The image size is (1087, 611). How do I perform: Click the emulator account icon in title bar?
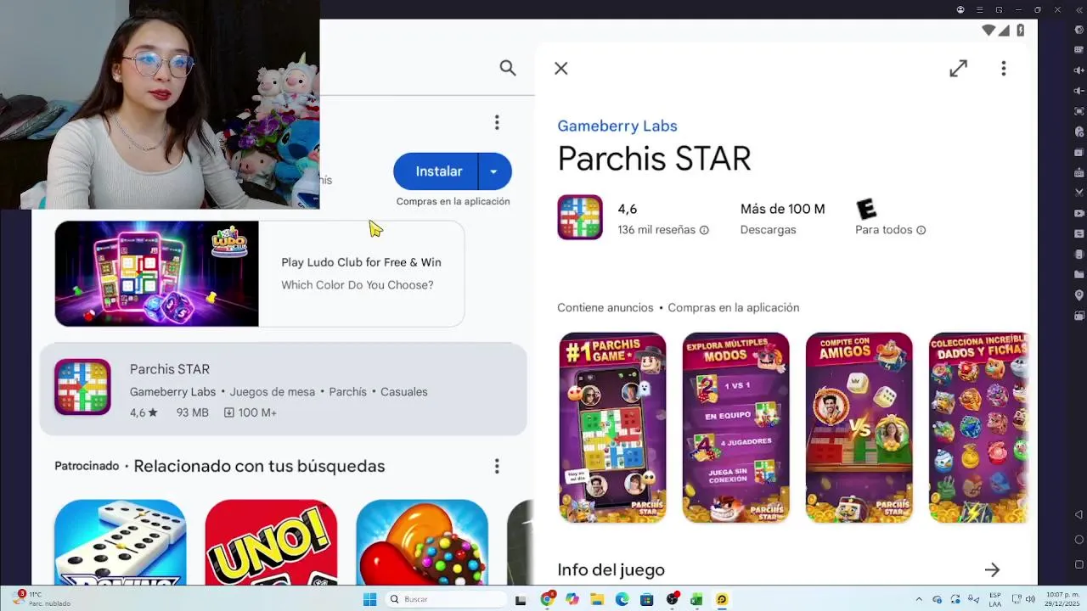[x=960, y=10]
